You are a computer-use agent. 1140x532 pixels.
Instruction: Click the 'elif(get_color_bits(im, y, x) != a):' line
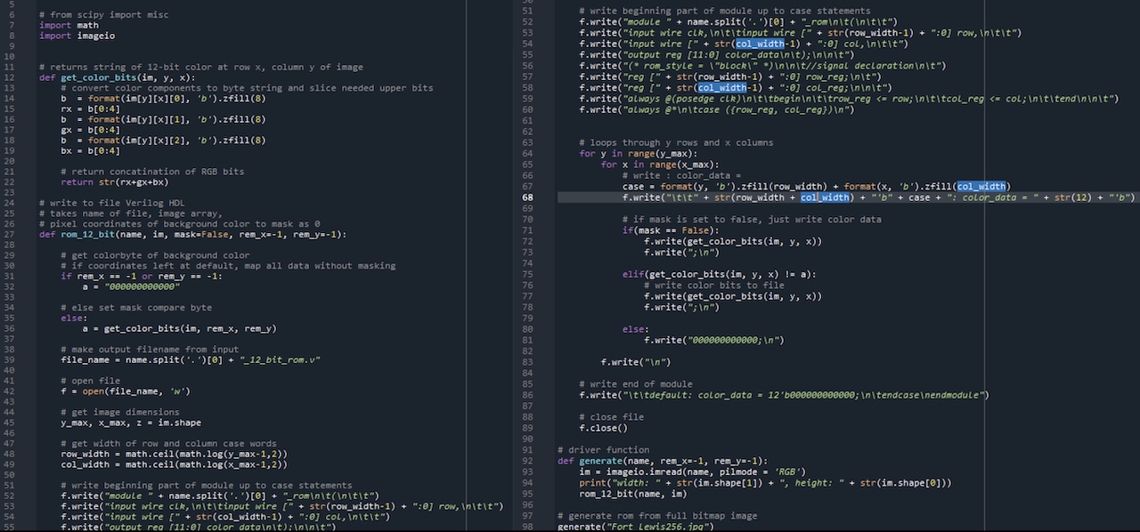tap(720, 274)
